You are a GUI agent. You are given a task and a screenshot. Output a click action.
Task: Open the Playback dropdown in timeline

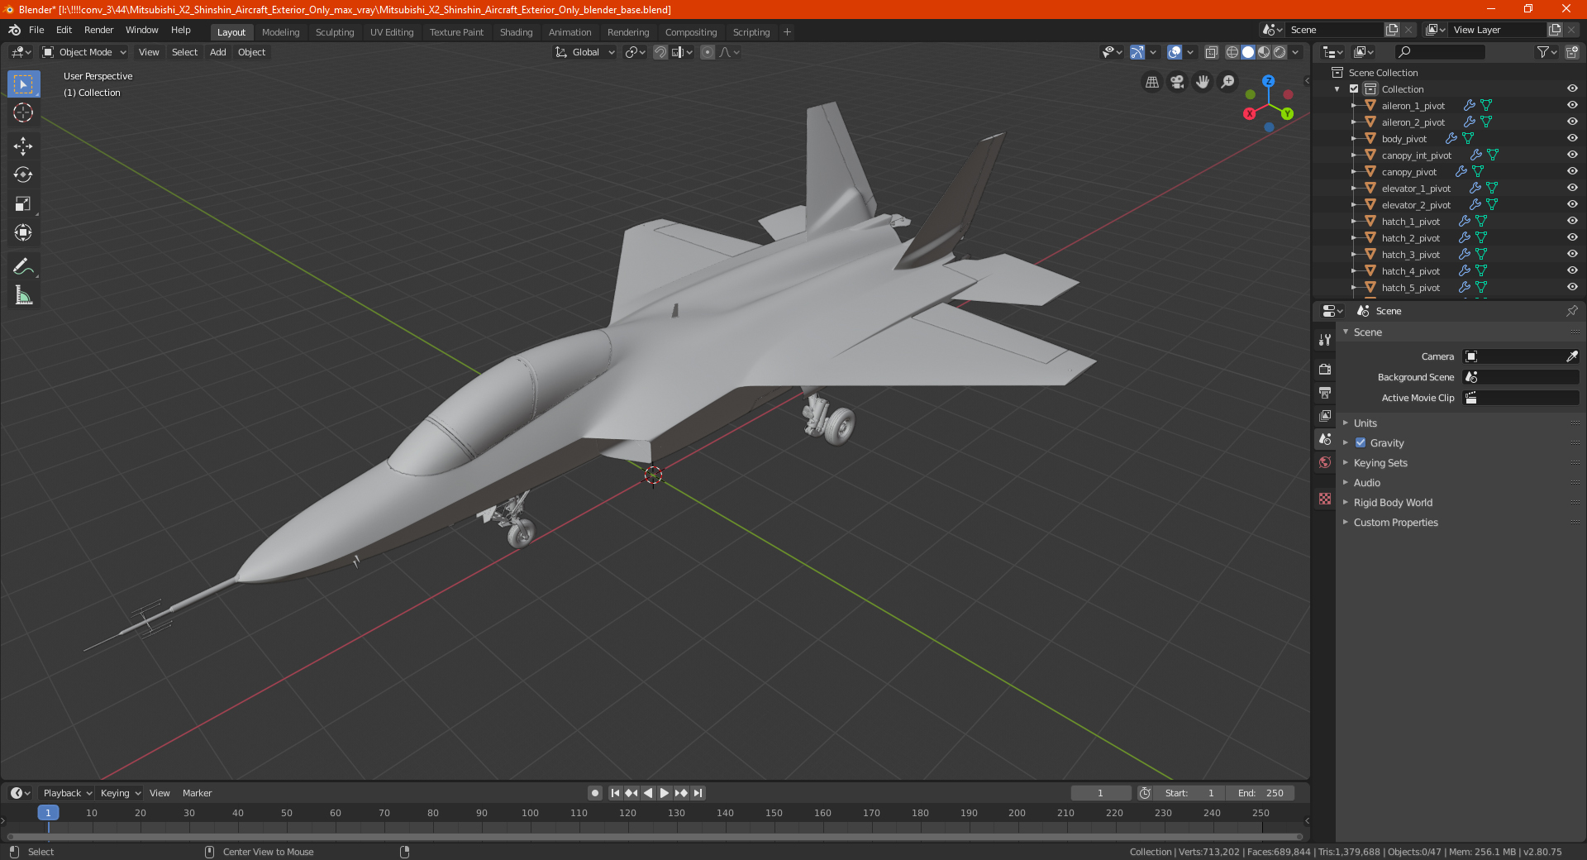(67, 793)
